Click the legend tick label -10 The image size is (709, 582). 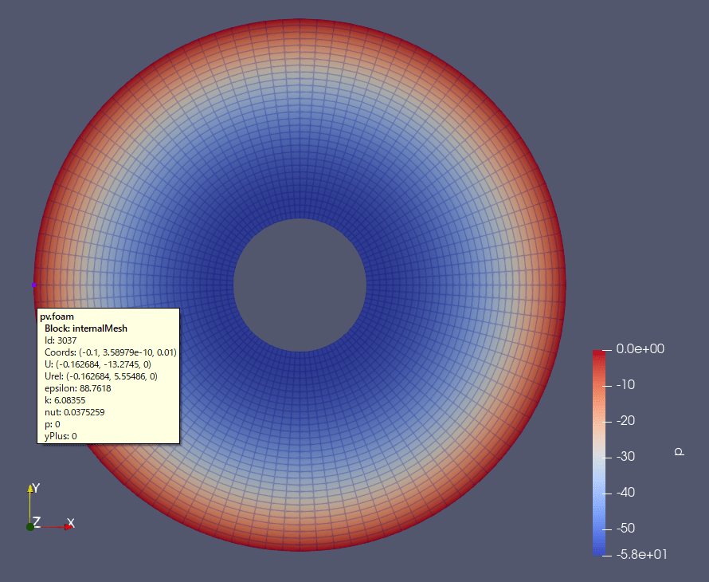(x=626, y=385)
